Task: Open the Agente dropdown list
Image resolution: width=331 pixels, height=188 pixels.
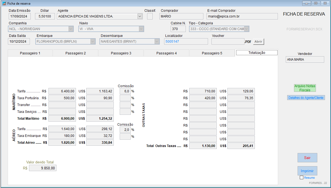Action: 140,16
